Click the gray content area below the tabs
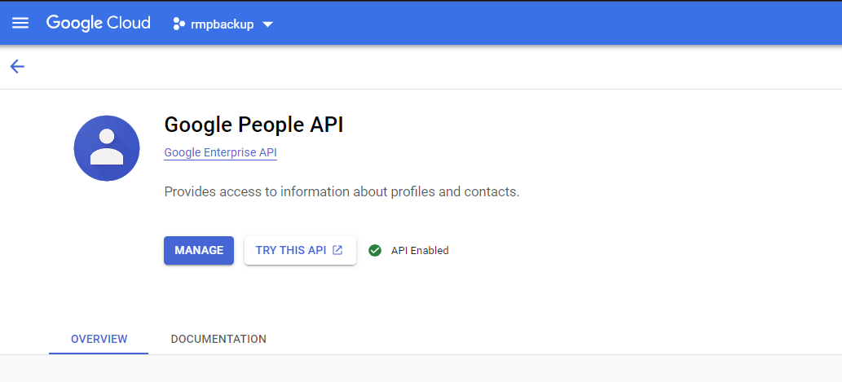842x382 pixels. 421,369
